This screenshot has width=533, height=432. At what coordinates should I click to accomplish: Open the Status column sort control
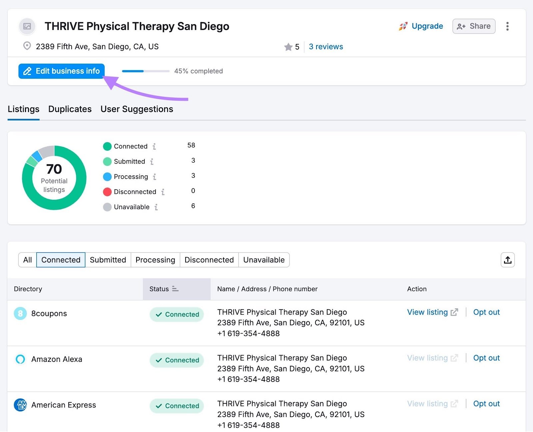175,289
